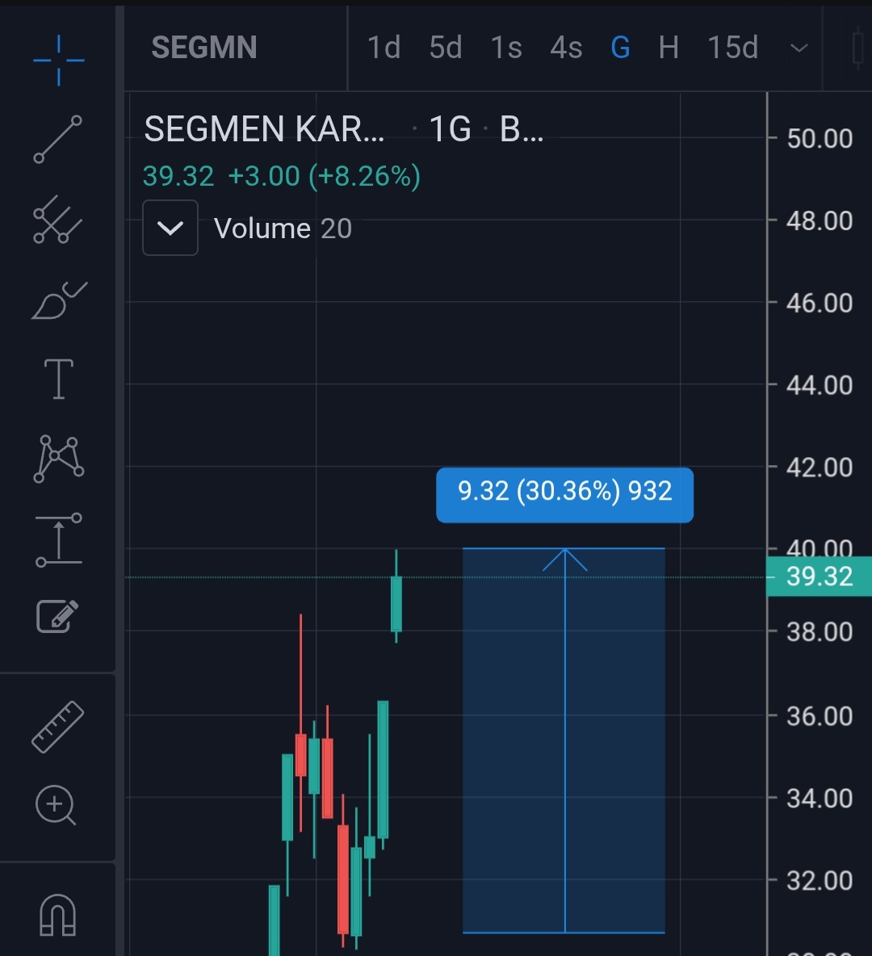This screenshot has width=872, height=956.
Task: Activate the zoom in magnifier tool
Action: coord(56,805)
